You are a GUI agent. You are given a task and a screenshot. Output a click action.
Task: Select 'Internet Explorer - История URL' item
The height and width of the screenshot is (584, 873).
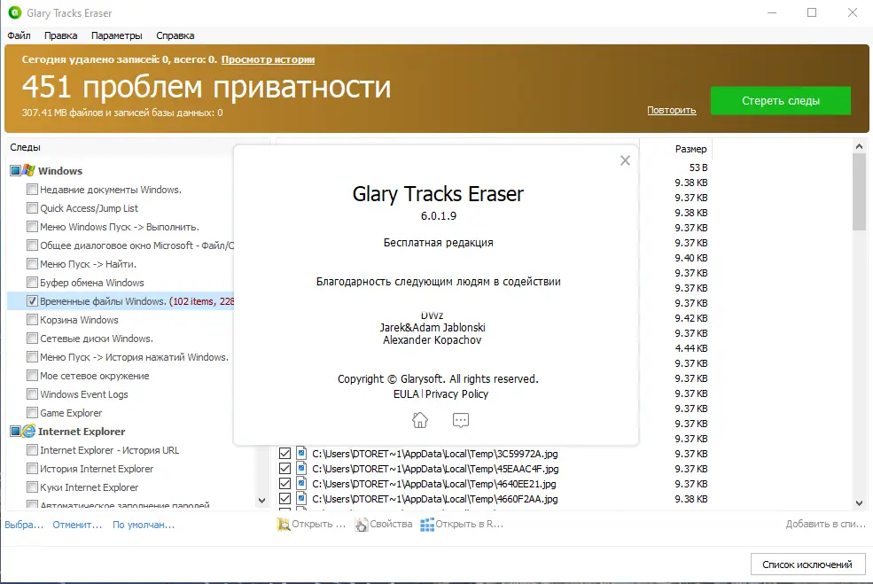click(x=110, y=450)
